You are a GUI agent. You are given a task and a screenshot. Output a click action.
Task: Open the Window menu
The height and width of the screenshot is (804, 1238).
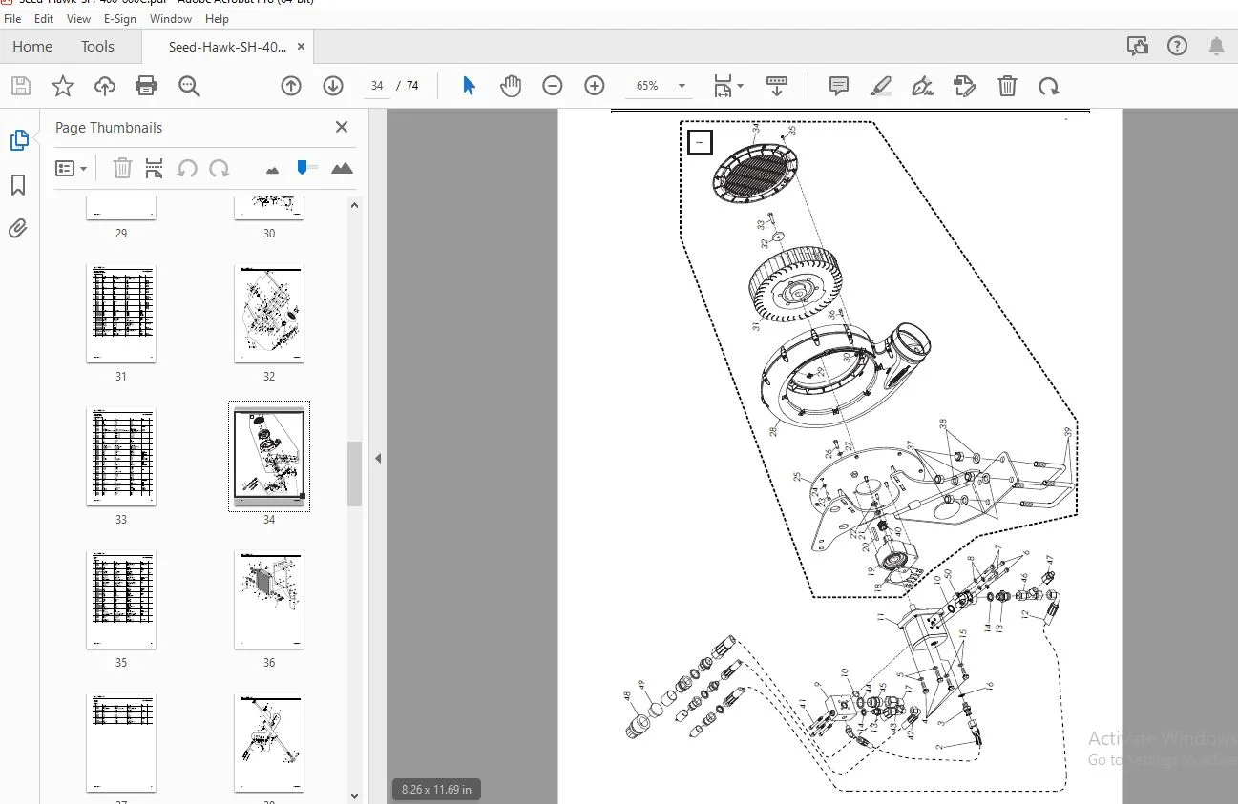pyautogui.click(x=171, y=19)
